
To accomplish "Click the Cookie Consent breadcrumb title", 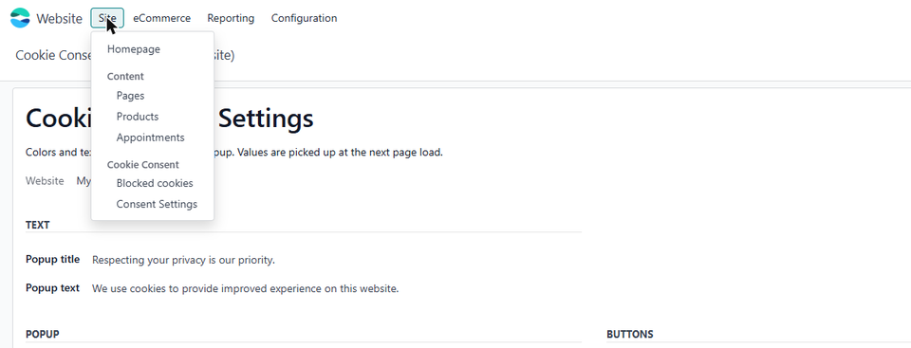I will point(54,55).
